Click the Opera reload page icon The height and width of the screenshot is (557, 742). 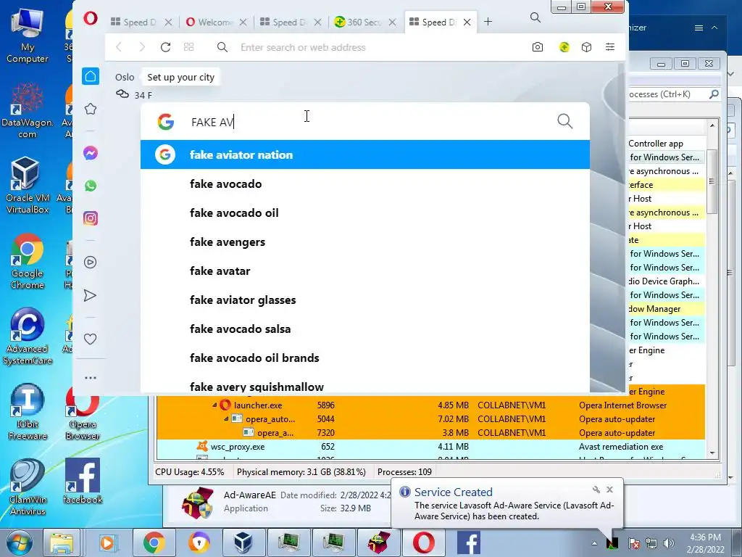point(165,47)
